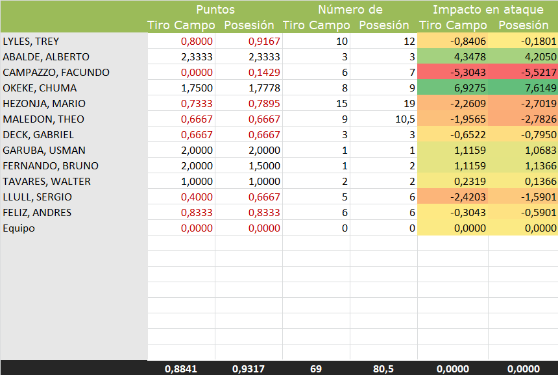Image resolution: width=558 pixels, height=375 pixels.
Task: Click the red 0,4000 value for Llull
Action: pos(182,197)
